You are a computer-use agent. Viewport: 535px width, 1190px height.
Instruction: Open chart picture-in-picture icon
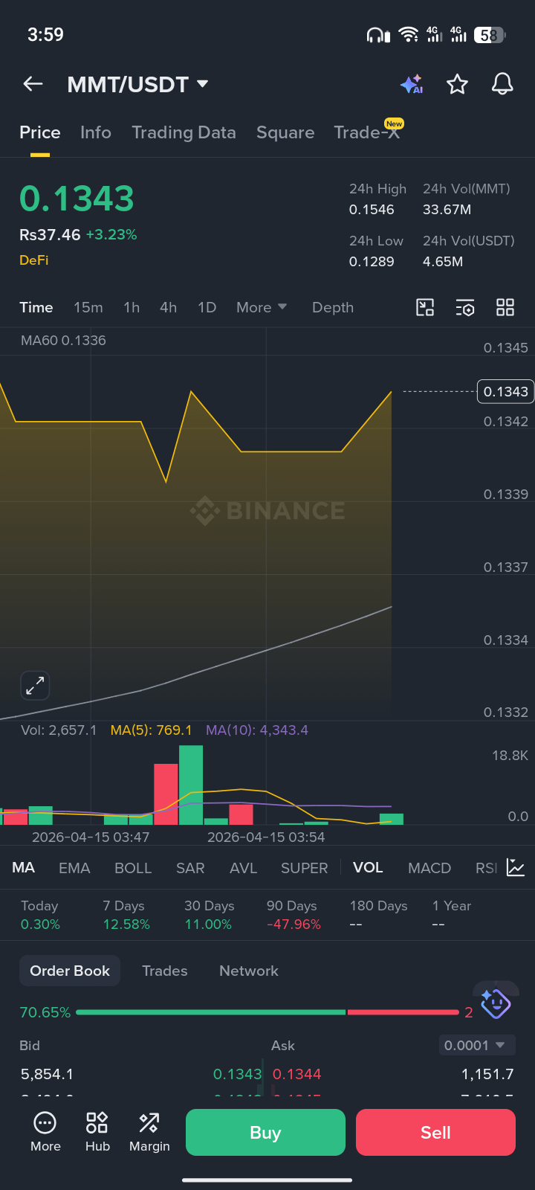(425, 307)
